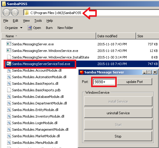
Task: Click date 2015-11-30 3:14 PM cell
Action: 112,57
